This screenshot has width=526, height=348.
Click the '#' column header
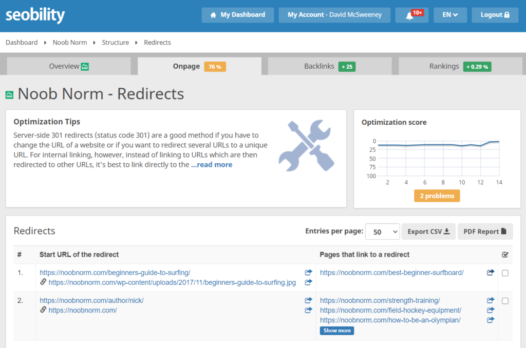20,255
